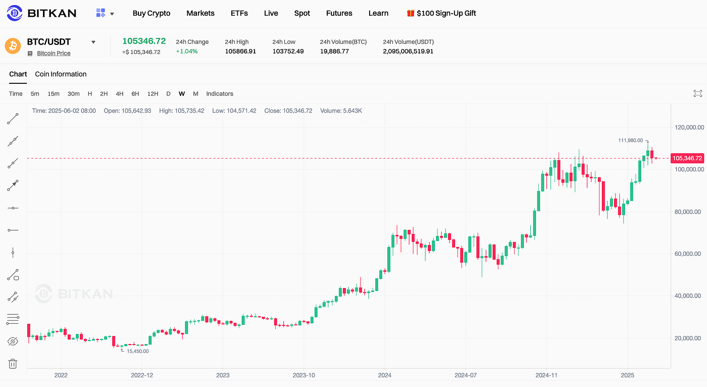Open Buy Crypto menu
The image size is (707, 387).
[x=151, y=13]
